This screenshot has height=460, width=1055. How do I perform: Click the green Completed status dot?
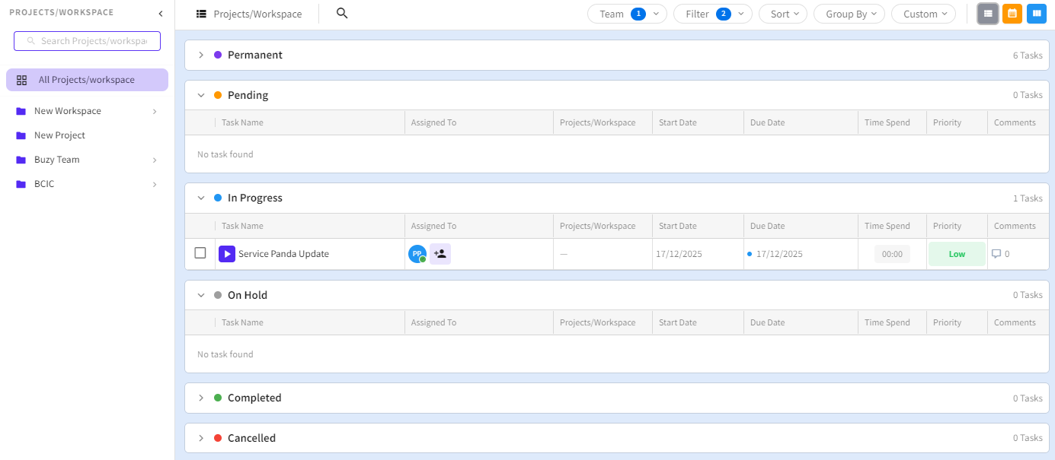coord(218,398)
